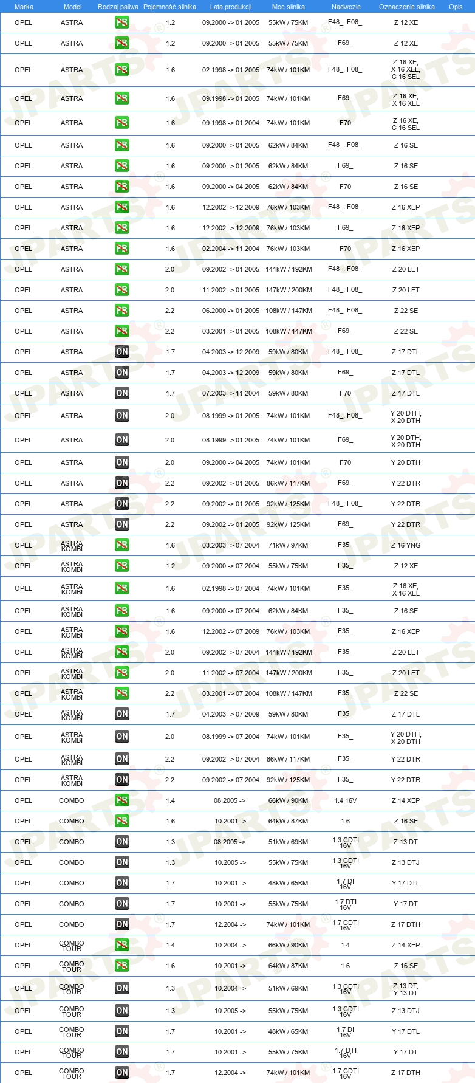The image size is (475, 1083).
Task: Click the Lata produkcji column header
Action: (x=231, y=7)
